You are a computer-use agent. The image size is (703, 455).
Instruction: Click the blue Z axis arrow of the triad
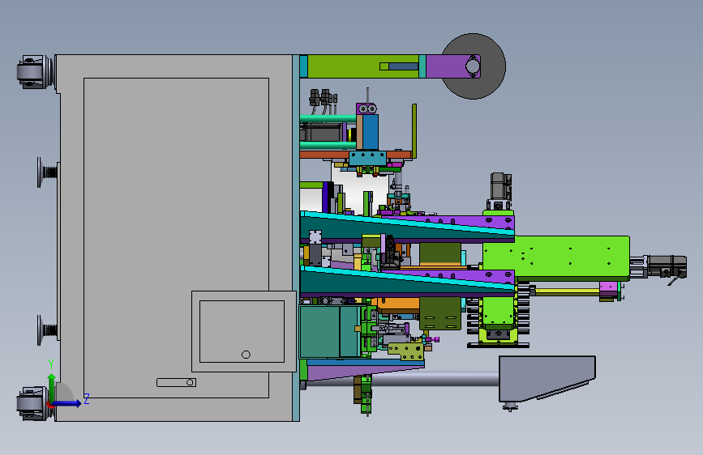tap(67, 403)
